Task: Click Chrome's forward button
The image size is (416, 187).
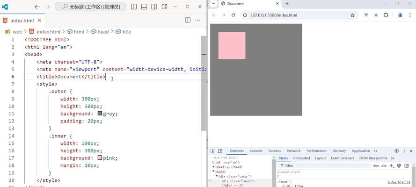Action: (x=224, y=15)
